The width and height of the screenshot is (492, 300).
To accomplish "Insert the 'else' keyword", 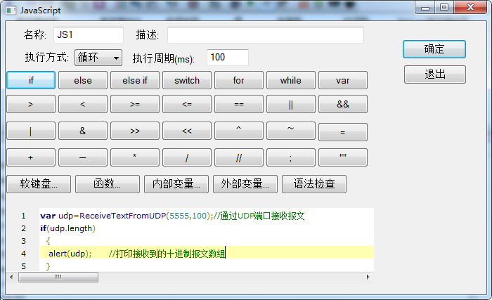I will click(x=83, y=80).
